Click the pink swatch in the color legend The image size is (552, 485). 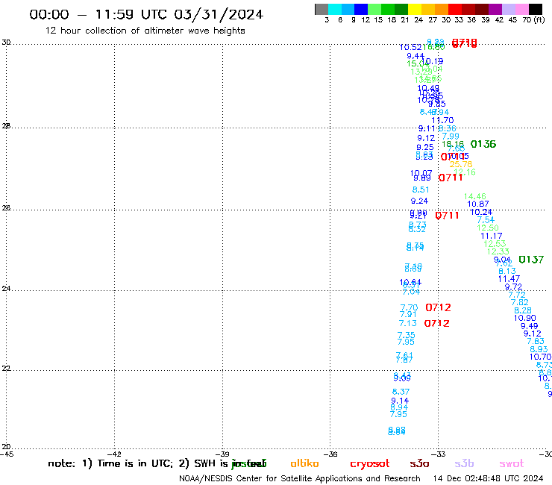coord(521,9)
